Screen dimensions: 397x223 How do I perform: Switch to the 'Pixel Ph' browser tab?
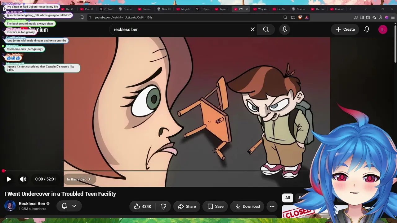click(87, 9)
